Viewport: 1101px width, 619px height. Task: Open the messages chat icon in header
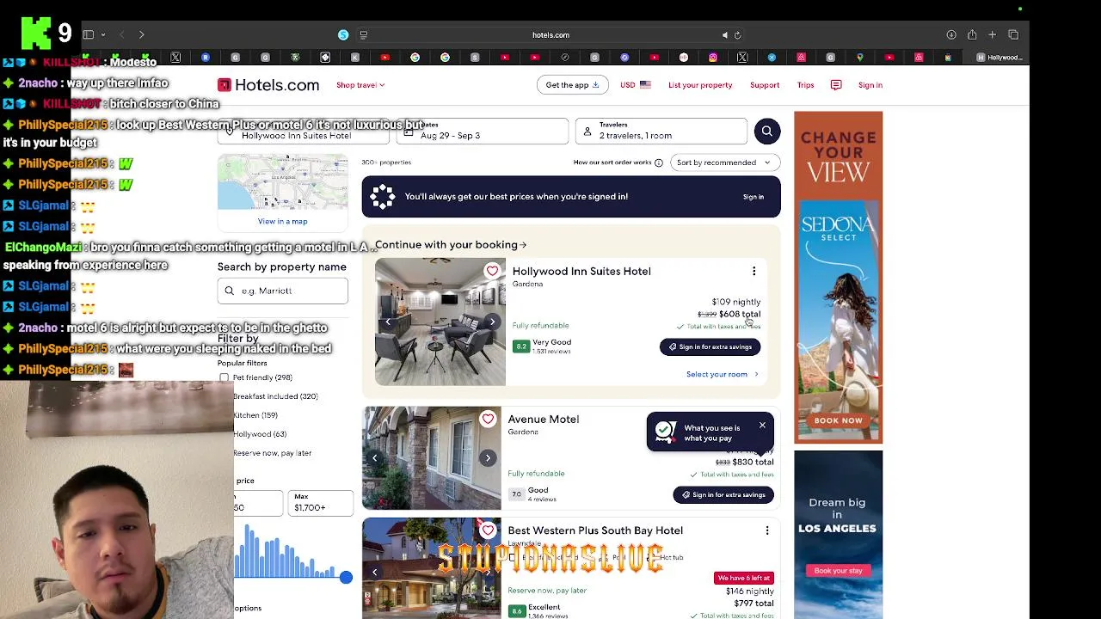[x=836, y=85]
